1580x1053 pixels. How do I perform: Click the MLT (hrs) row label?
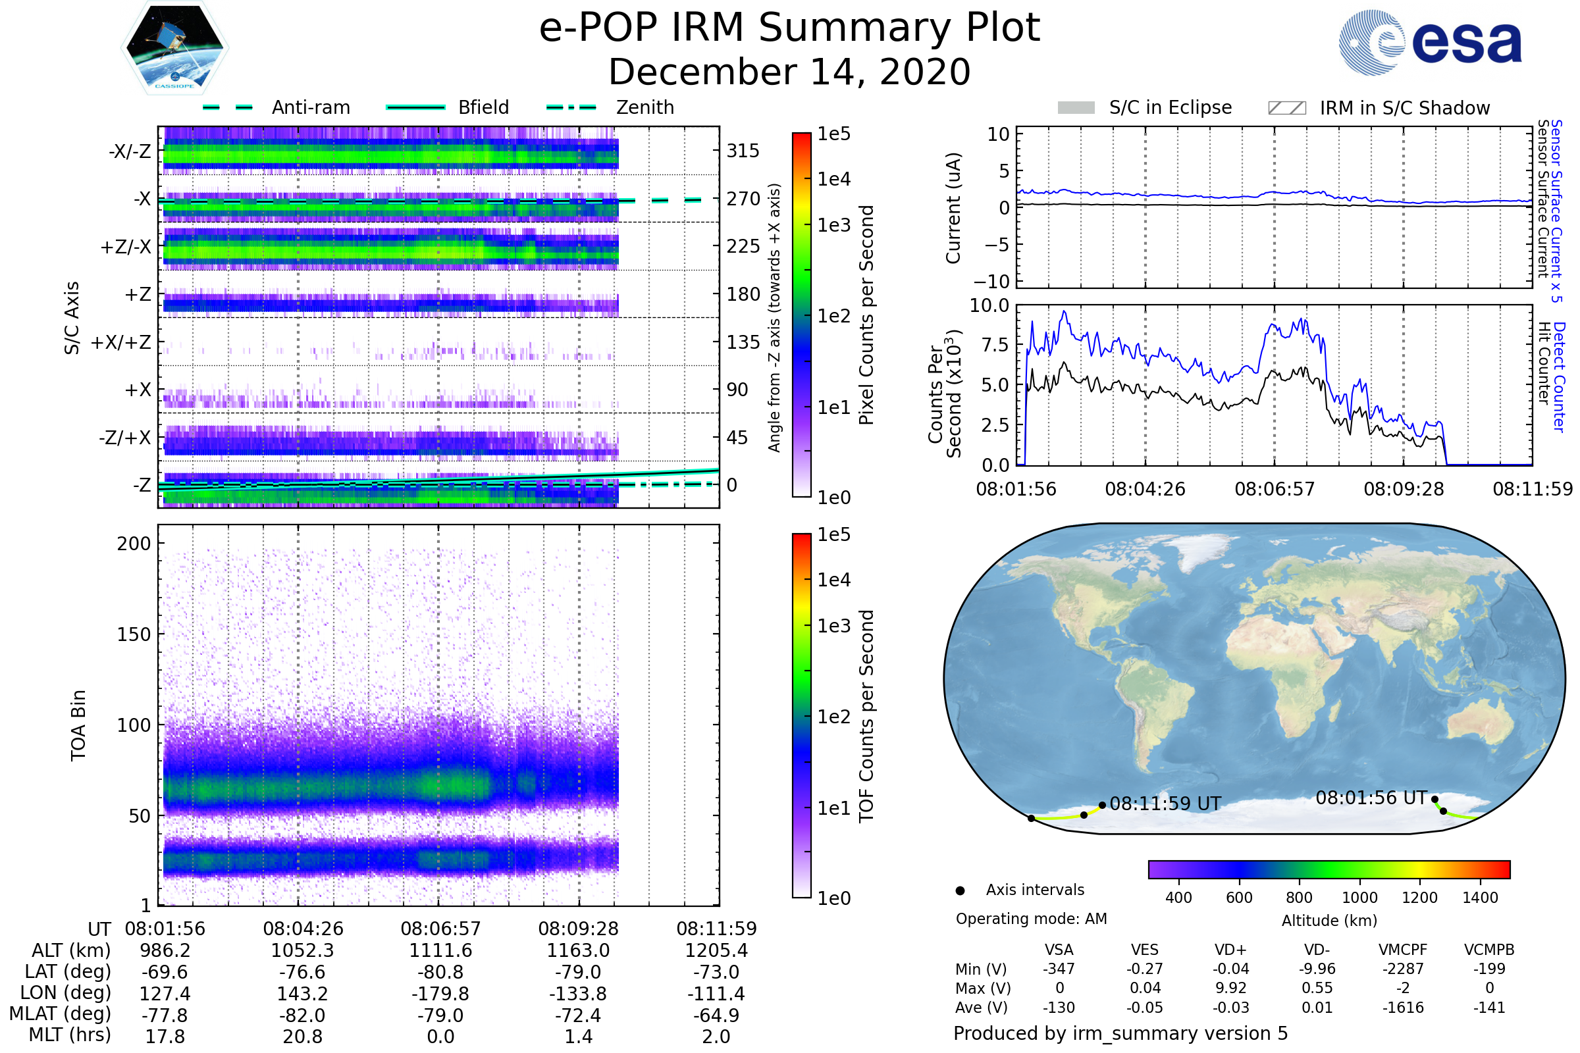pyautogui.click(x=69, y=1035)
